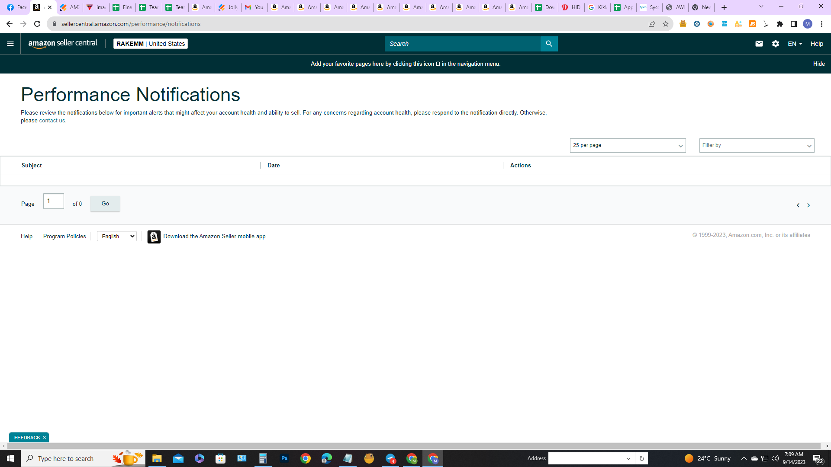Open the settings gear icon
The image size is (831, 467).
coord(775,44)
